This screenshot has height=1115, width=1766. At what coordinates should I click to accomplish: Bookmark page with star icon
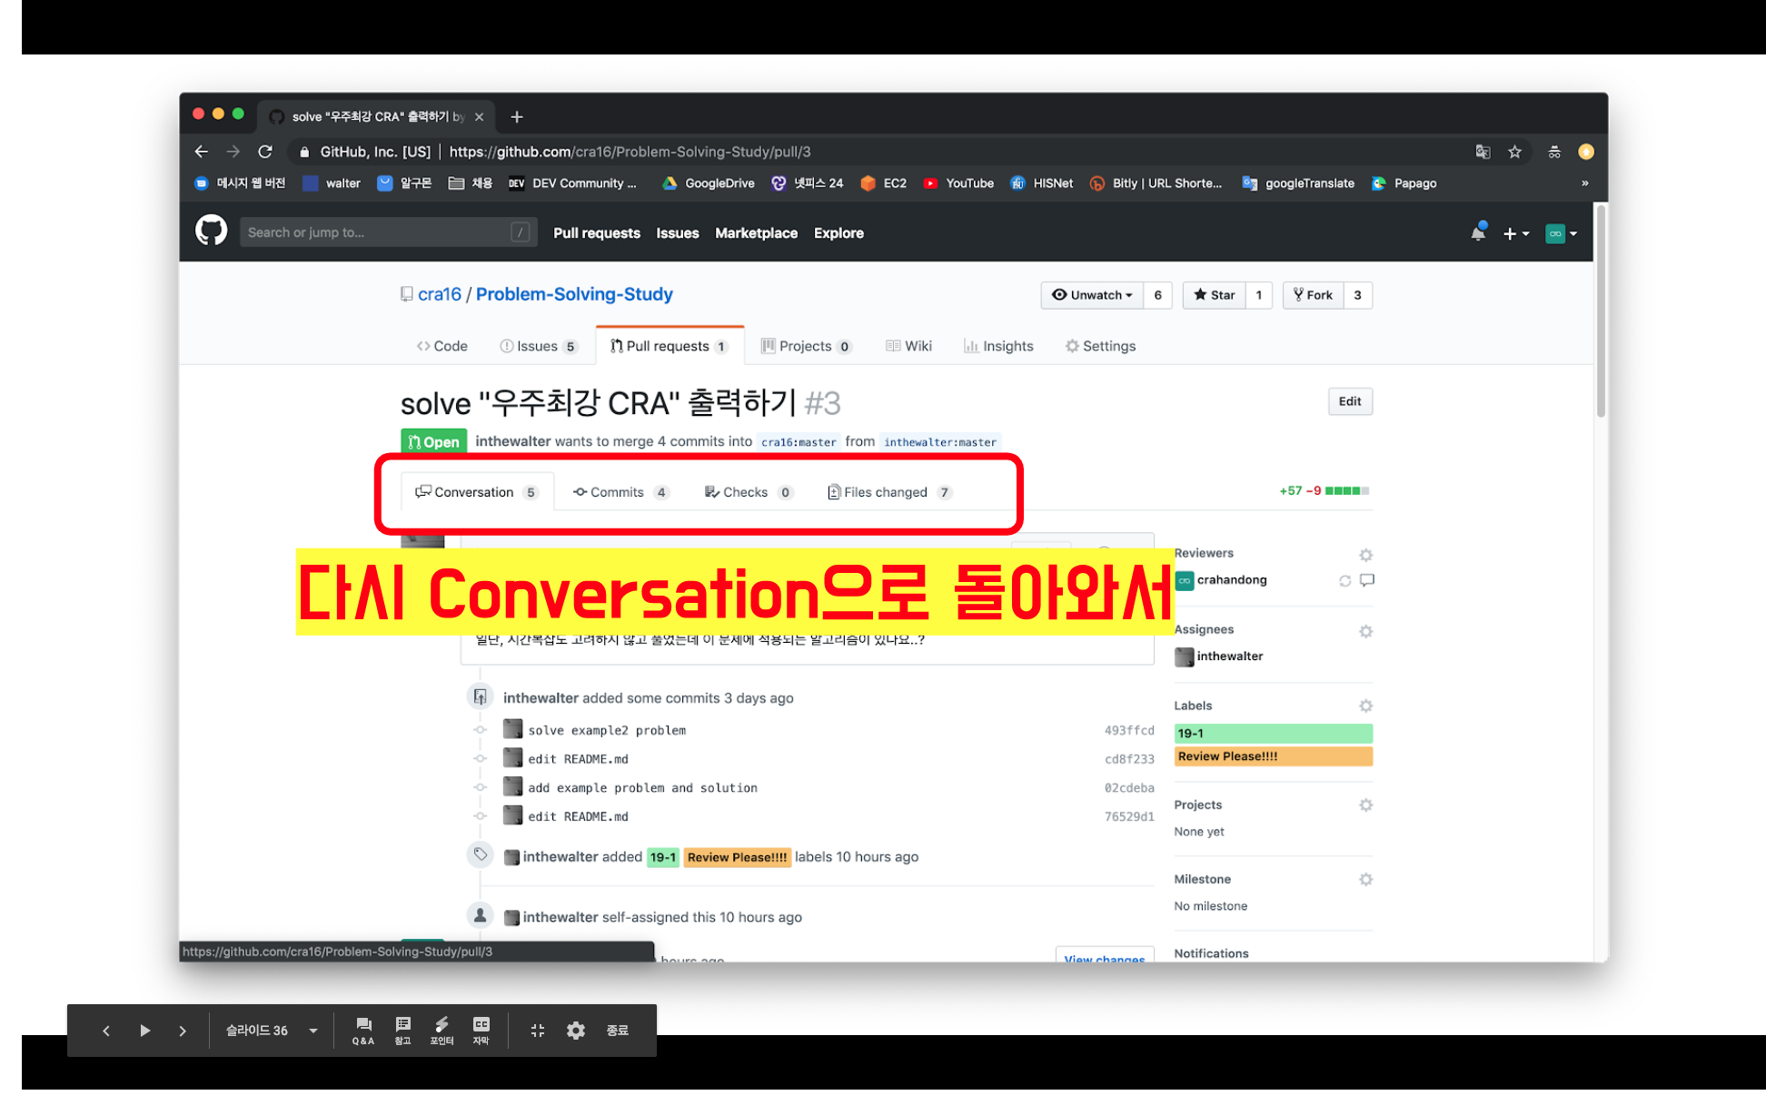1514,152
